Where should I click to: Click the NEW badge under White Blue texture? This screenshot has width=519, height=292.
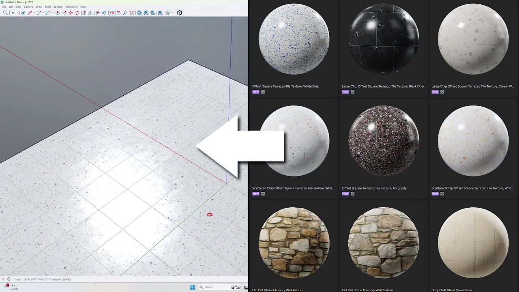pos(255,92)
